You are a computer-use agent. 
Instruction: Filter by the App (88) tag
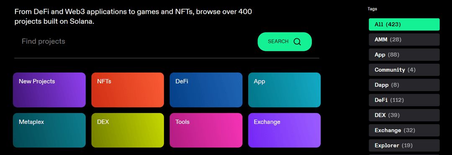pyautogui.click(x=404, y=55)
